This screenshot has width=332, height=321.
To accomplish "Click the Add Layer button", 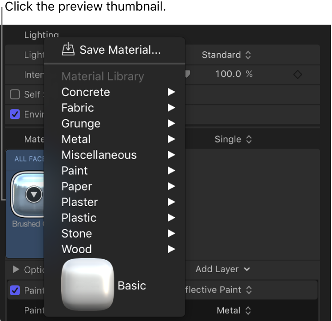I will pos(222,269).
